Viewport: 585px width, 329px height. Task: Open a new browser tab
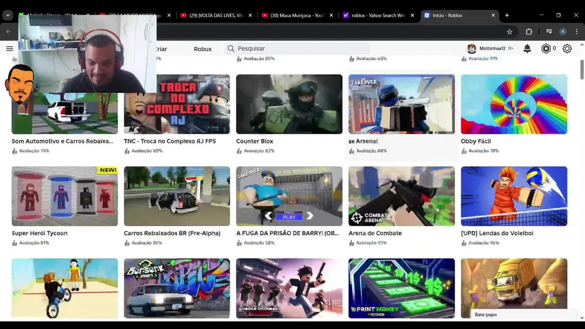tap(507, 15)
